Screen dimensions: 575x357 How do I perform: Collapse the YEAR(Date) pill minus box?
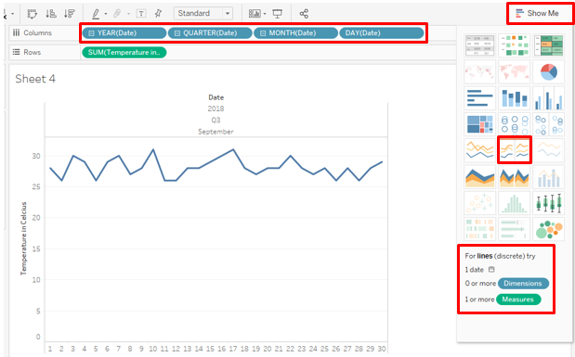pyautogui.click(x=92, y=33)
